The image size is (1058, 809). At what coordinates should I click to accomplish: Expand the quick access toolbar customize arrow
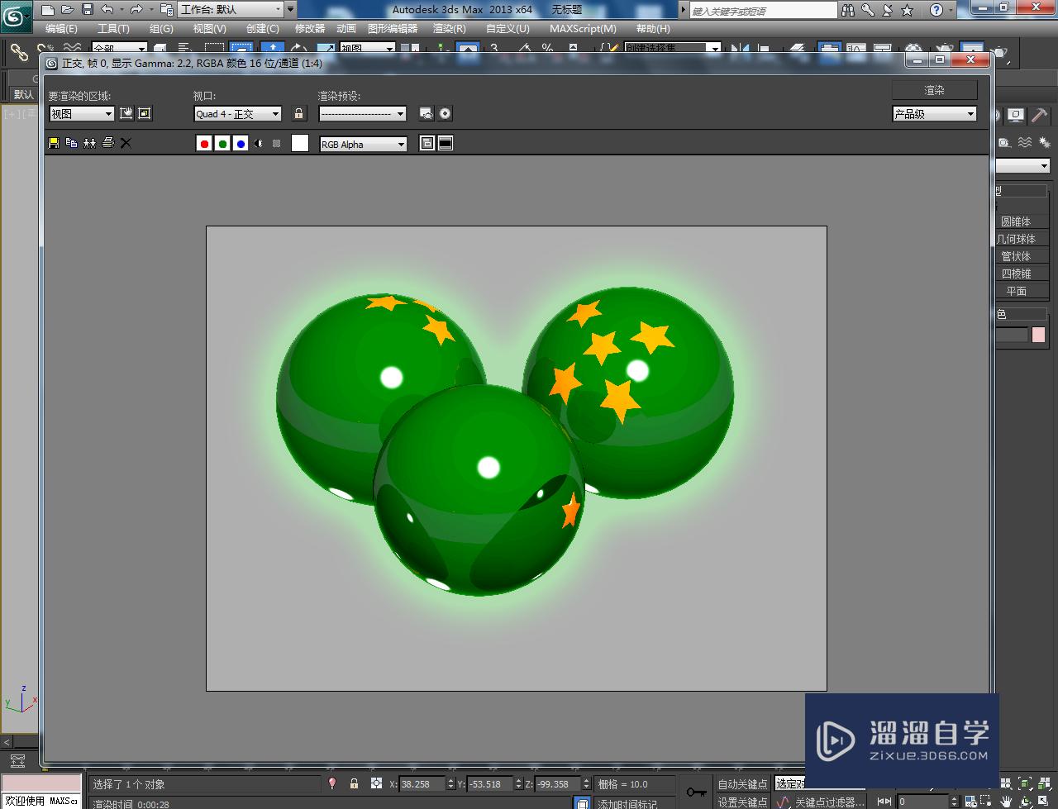click(x=290, y=10)
